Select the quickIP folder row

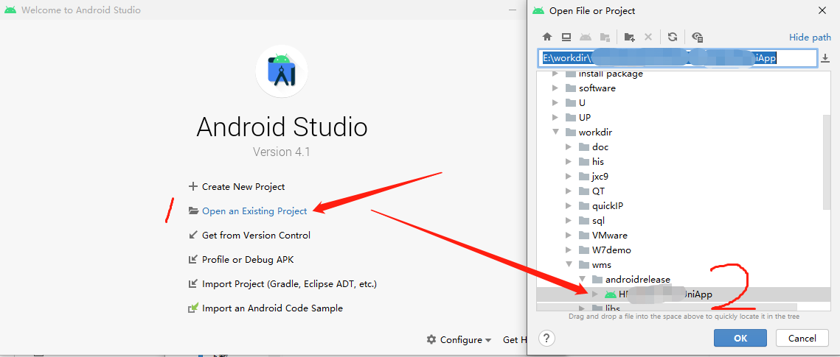pyautogui.click(x=680, y=206)
